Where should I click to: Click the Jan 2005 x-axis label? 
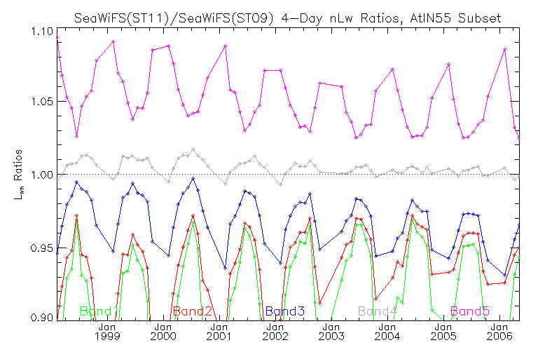point(443,332)
